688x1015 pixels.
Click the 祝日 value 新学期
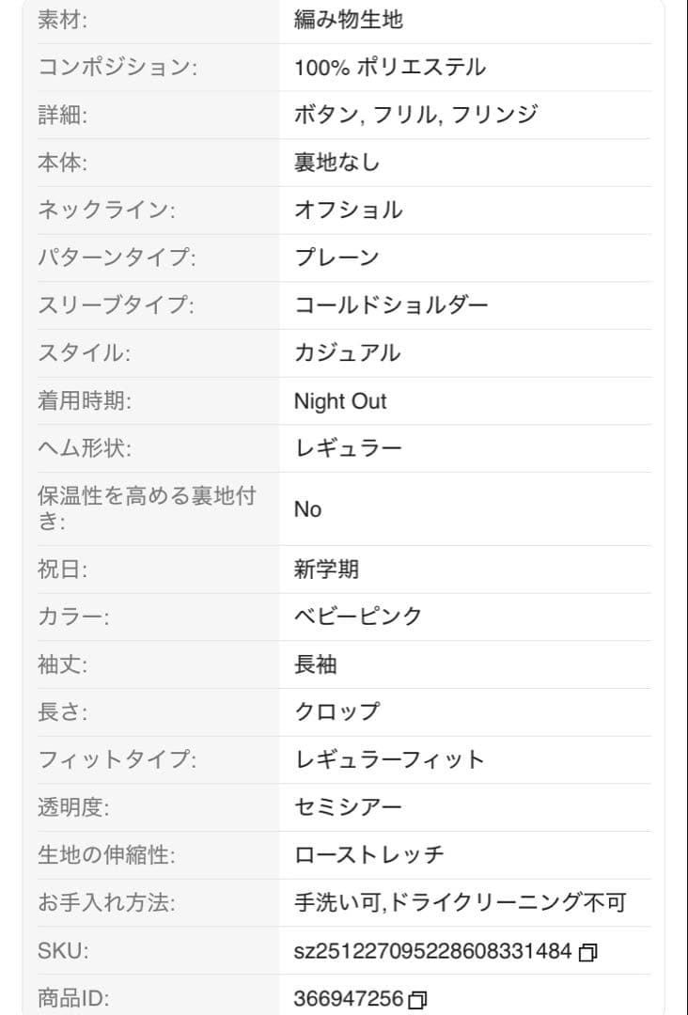pos(326,569)
